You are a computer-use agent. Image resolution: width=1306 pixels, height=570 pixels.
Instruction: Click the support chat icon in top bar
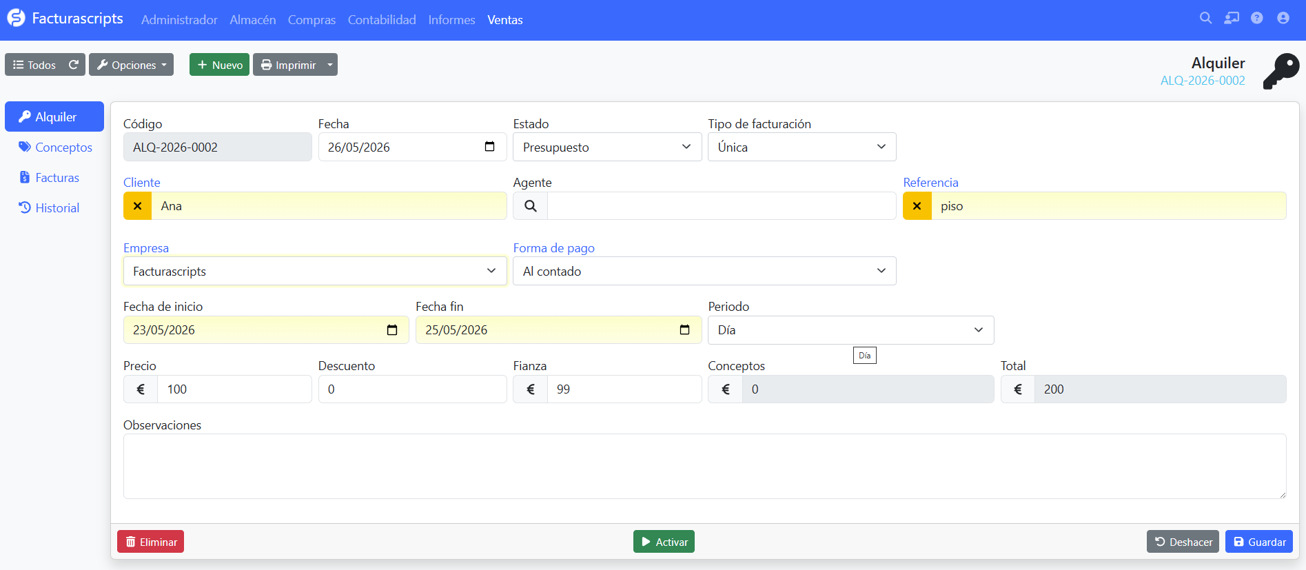(x=1232, y=19)
